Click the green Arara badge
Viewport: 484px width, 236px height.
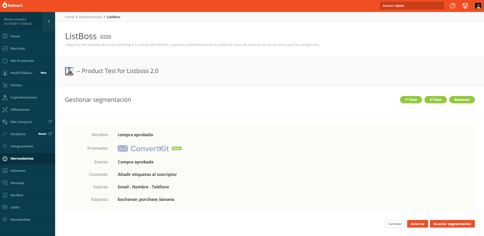tap(177, 148)
